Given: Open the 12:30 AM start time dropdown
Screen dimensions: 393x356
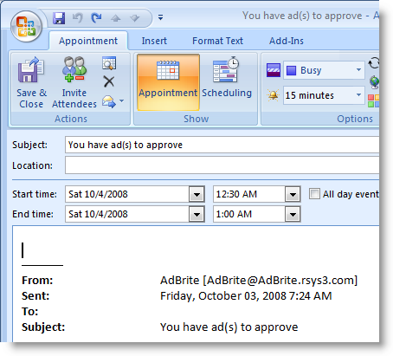Looking at the screenshot, I should (293, 194).
